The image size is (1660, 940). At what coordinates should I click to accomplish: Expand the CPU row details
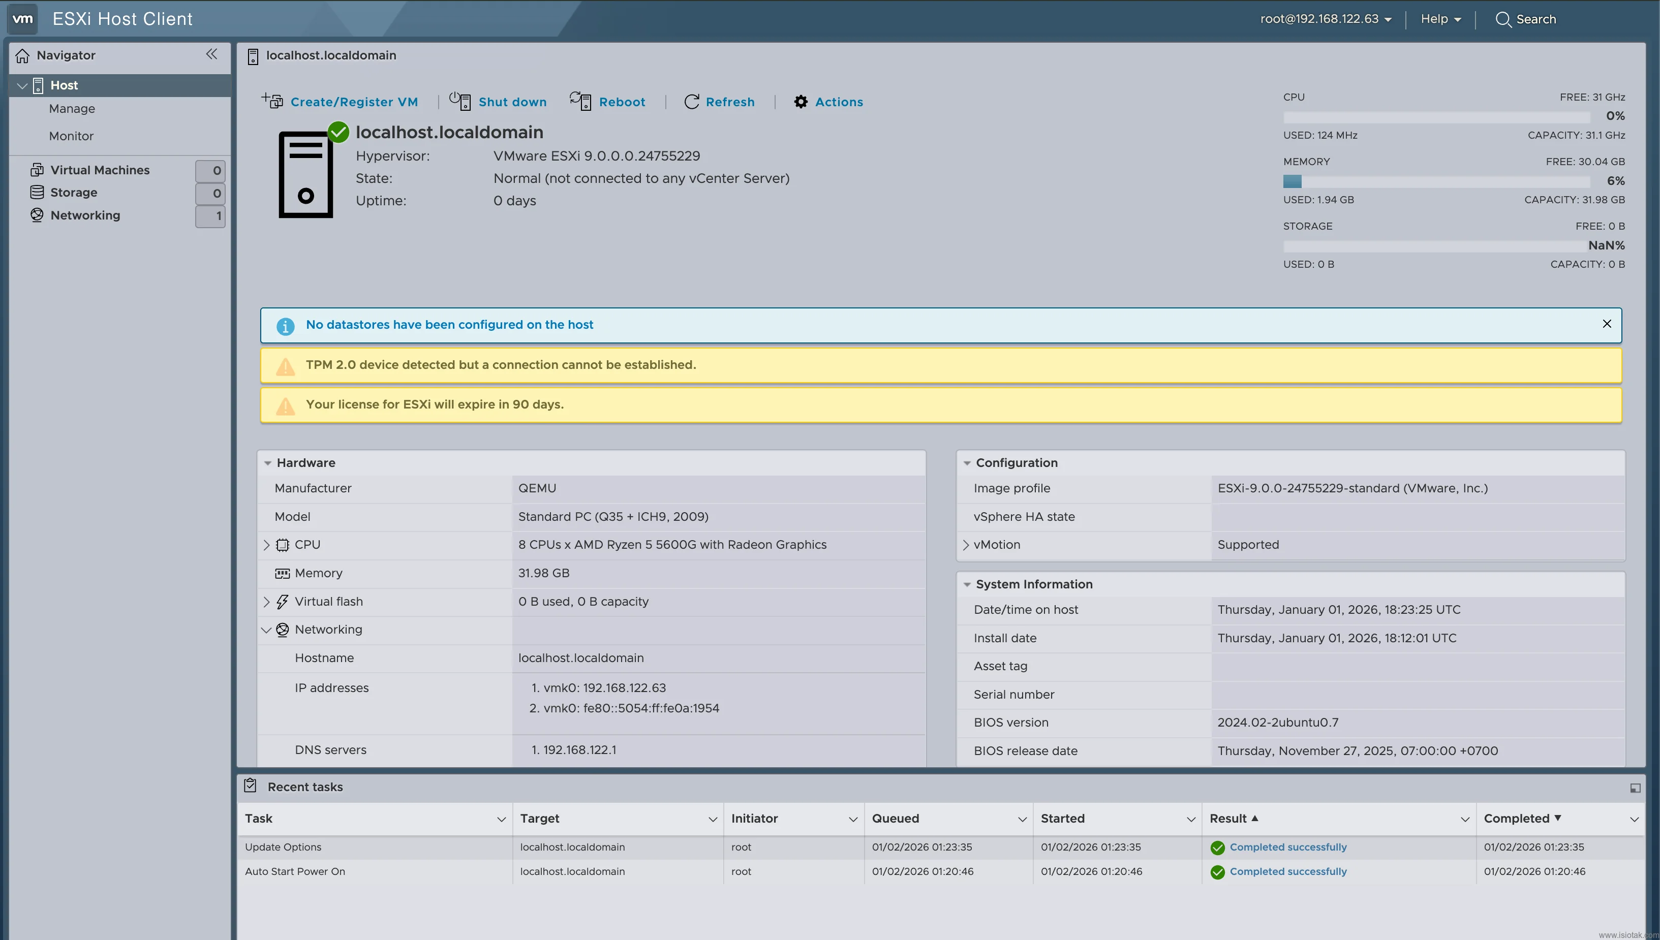(266, 545)
